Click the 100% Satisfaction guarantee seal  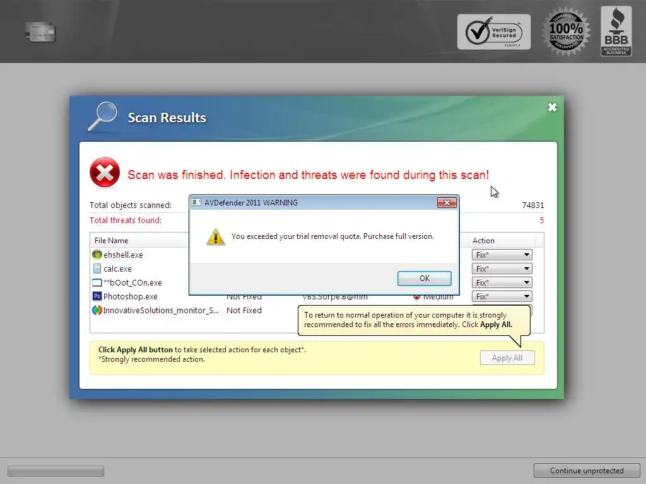pos(567,32)
